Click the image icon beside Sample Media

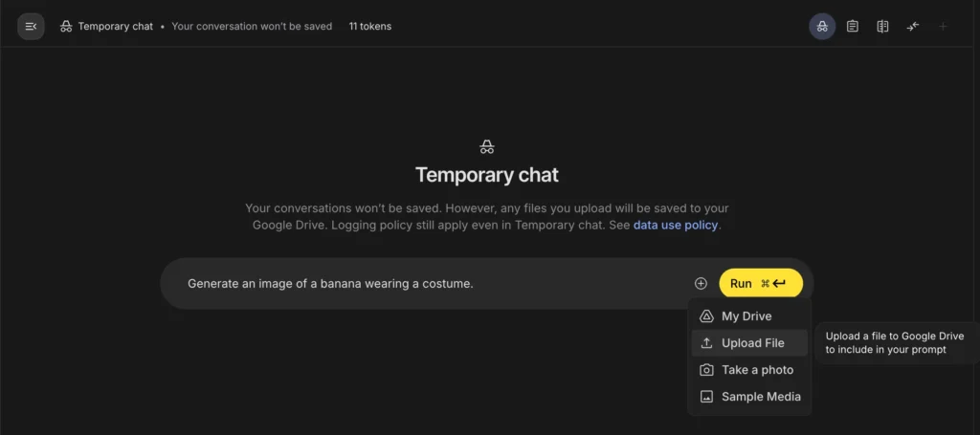(706, 397)
